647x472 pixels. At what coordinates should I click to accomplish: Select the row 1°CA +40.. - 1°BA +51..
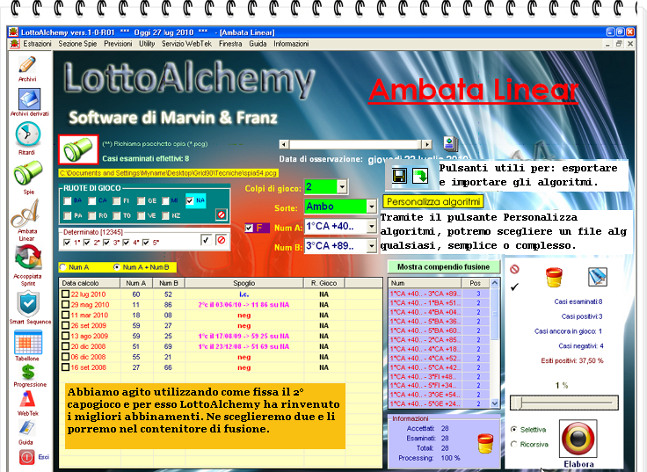[x=439, y=303]
